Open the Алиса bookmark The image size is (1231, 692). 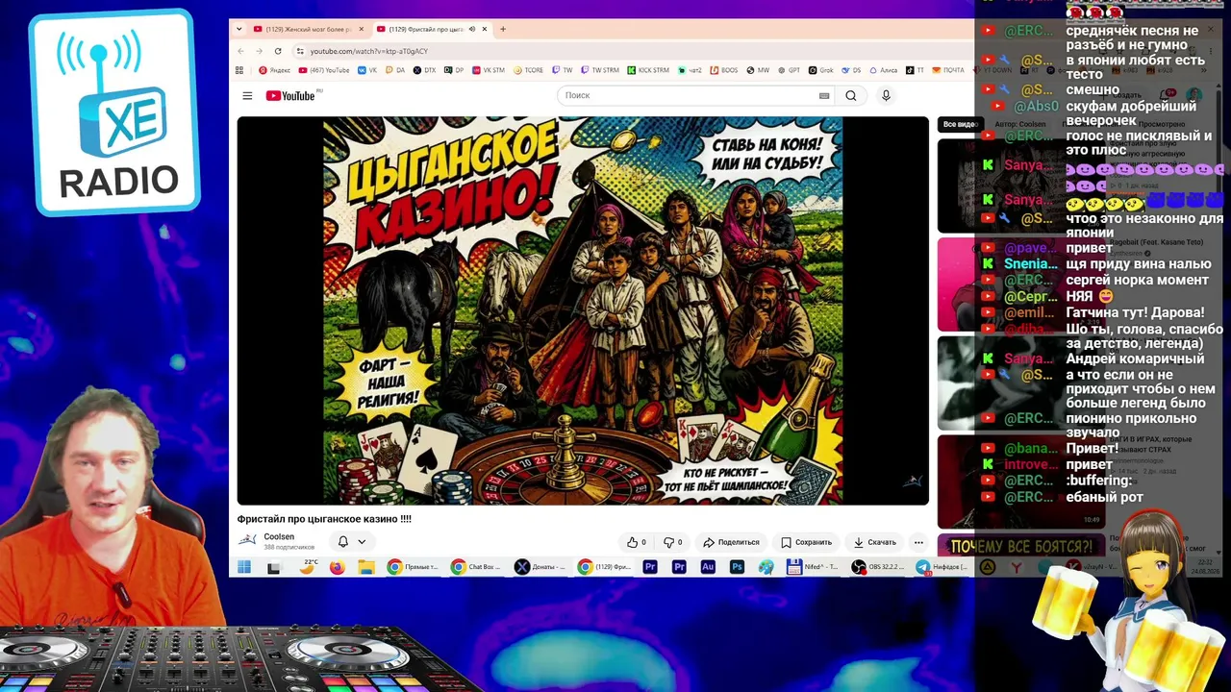coord(884,70)
